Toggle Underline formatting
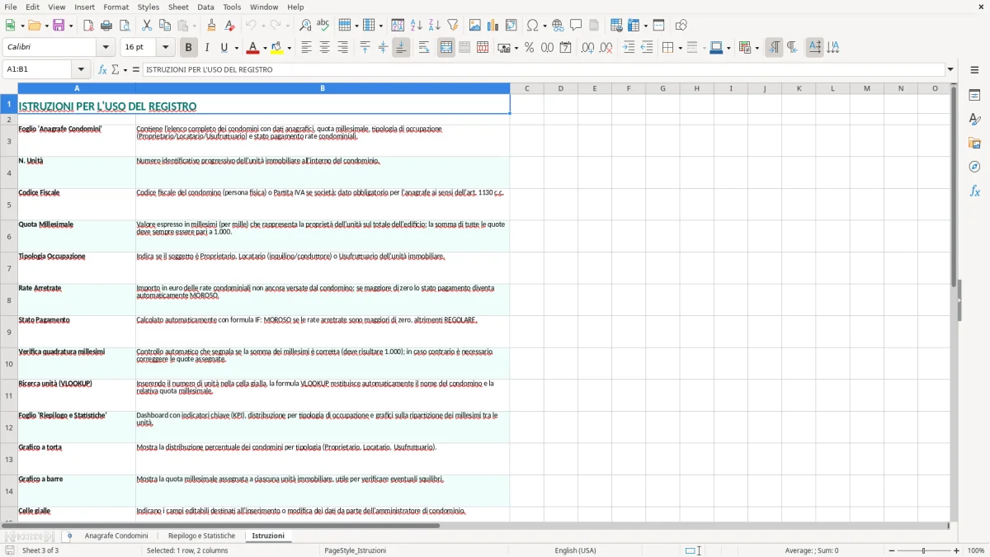The width and height of the screenshot is (990, 557). point(224,48)
